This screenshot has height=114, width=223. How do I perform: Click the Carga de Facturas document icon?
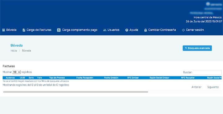(x=24, y=30)
